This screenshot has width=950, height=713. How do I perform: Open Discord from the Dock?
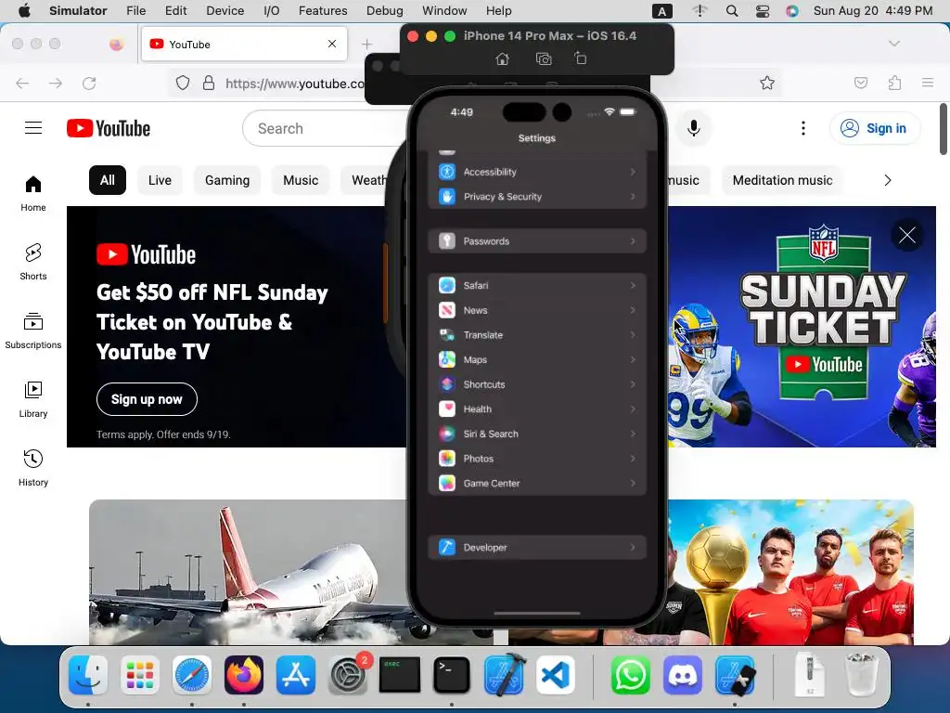682,675
